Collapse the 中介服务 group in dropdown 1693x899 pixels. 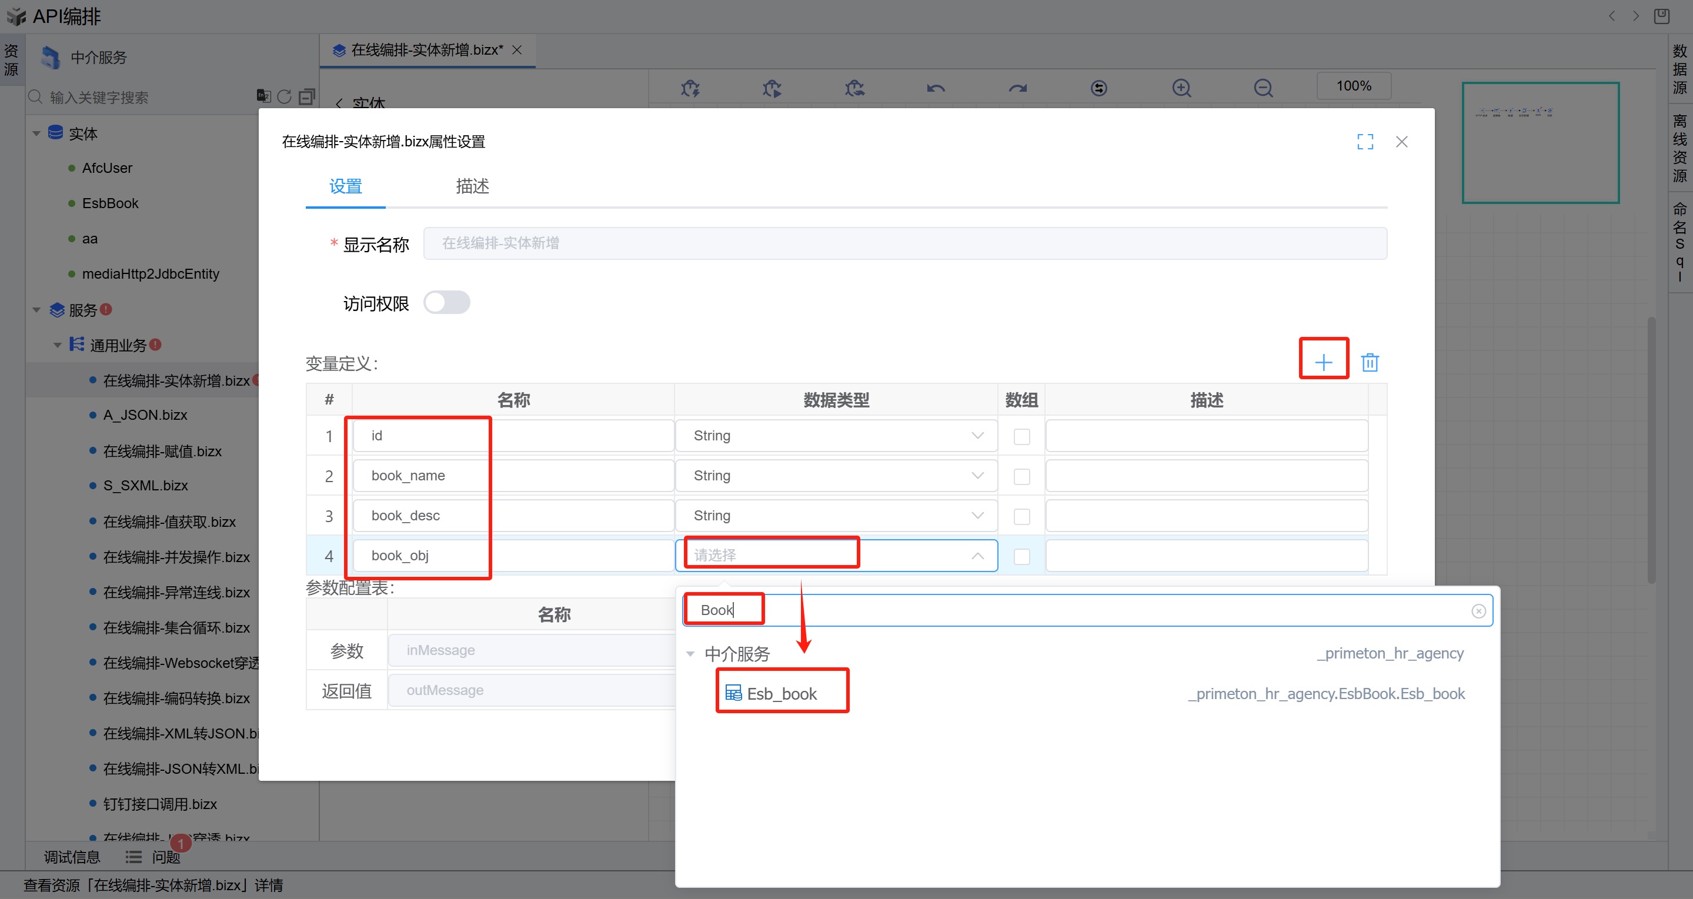pyautogui.click(x=690, y=653)
